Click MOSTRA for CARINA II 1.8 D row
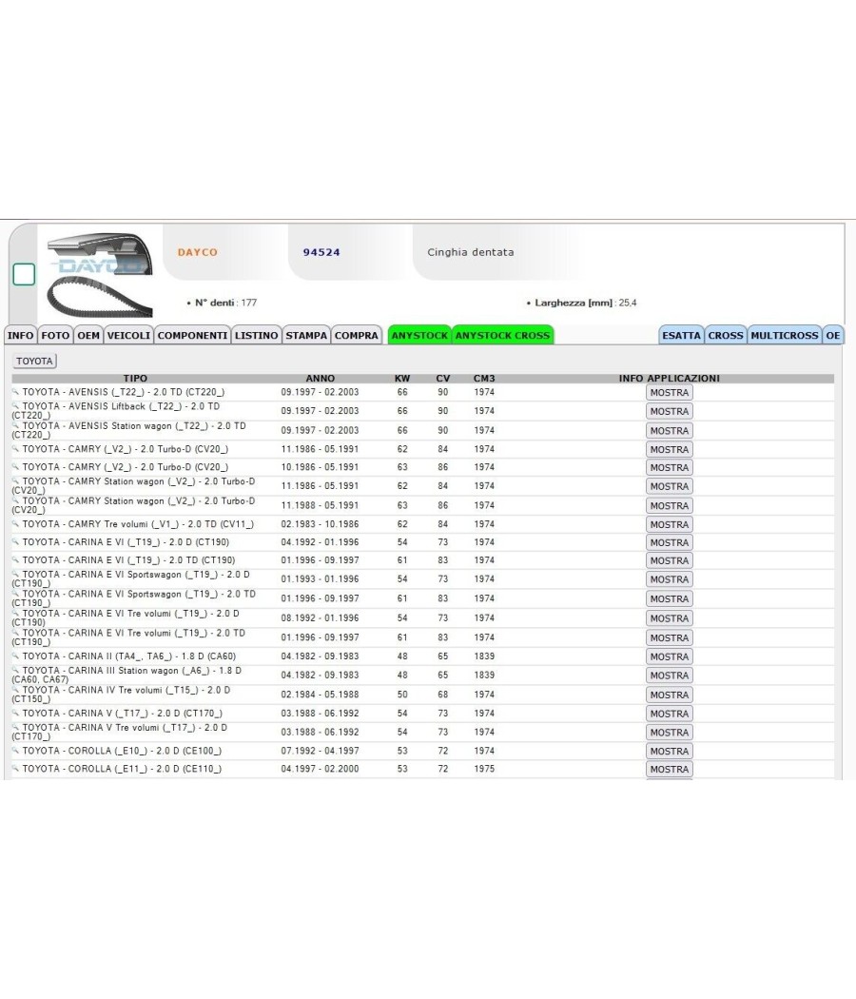This screenshot has height=999, width=856. pyautogui.click(x=670, y=656)
